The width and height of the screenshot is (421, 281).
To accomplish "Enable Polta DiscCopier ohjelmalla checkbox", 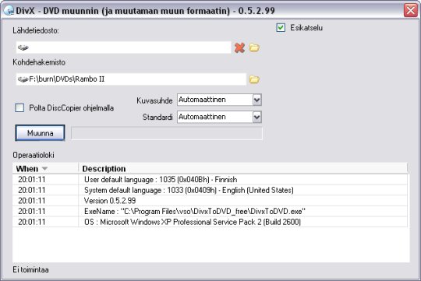I will point(19,107).
